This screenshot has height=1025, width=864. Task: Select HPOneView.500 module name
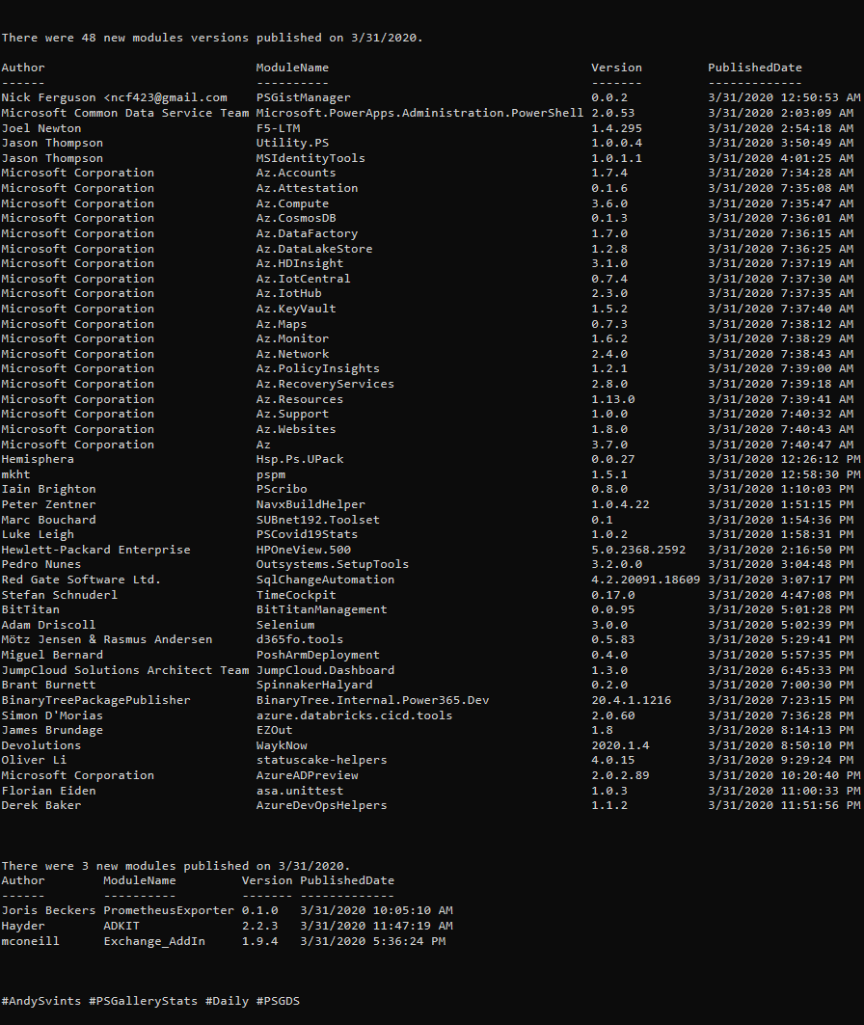[x=303, y=550]
